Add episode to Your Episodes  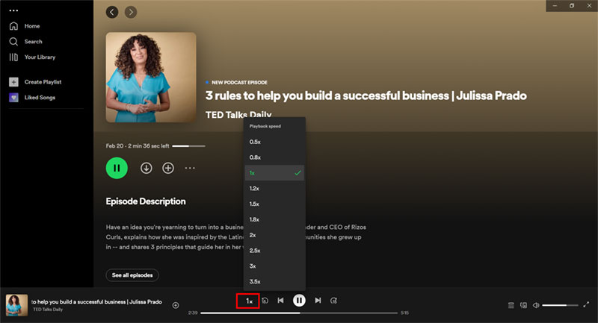pos(168,168)
